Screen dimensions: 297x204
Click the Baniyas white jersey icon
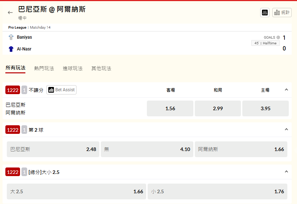point(11,37)
